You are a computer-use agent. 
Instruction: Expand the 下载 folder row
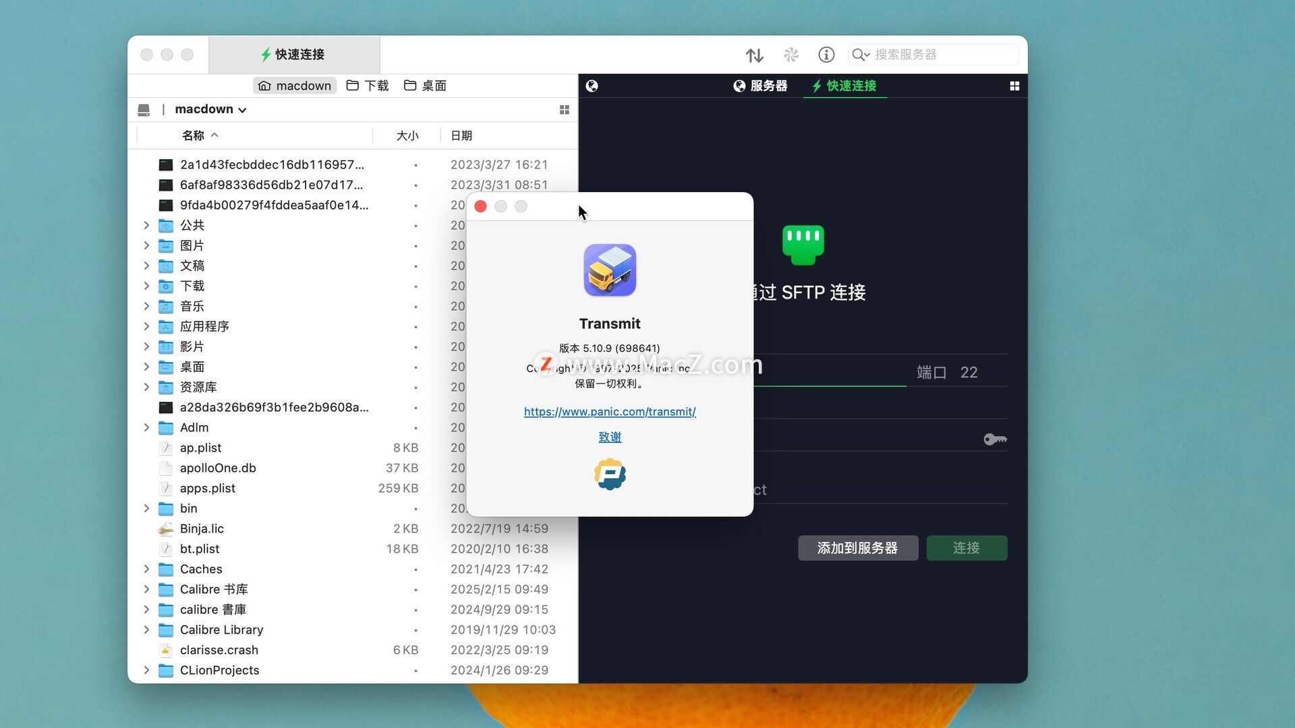click(146, 286)
